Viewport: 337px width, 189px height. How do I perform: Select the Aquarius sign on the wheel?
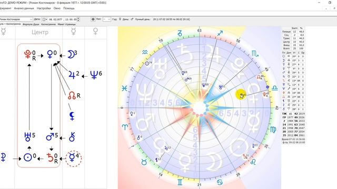(145, 52)
